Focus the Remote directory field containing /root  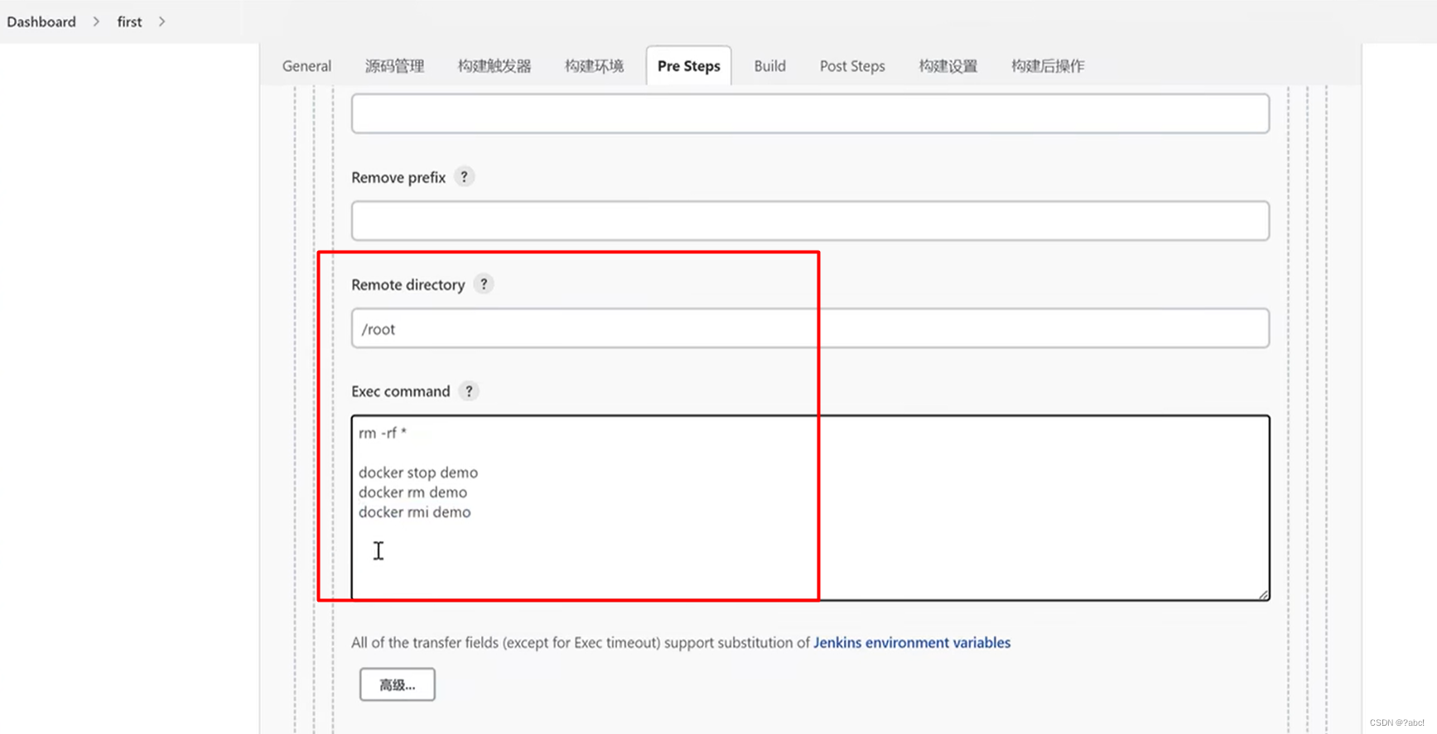810,329
